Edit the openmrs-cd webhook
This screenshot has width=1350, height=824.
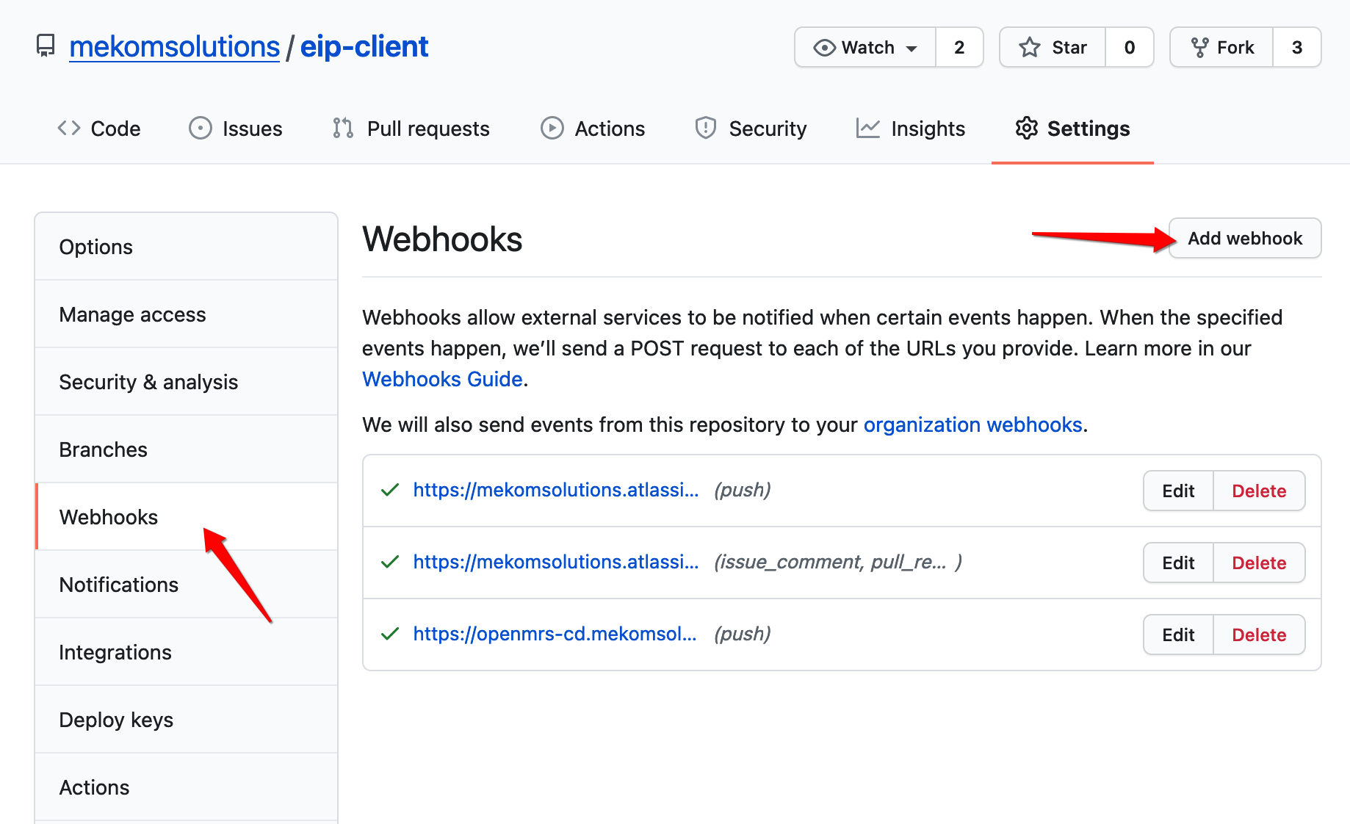(x=1178, y=635)
